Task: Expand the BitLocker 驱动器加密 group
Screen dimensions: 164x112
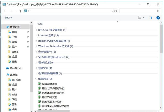Action: point(36,30)
